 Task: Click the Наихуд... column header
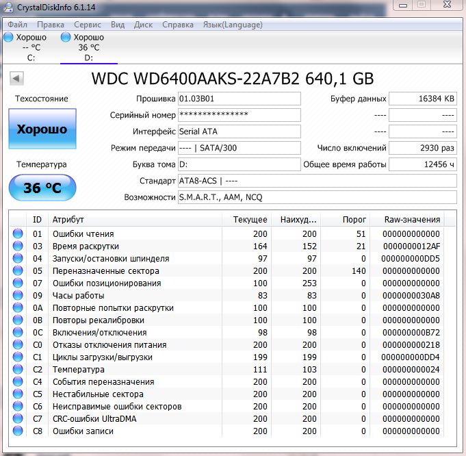[296, 220]
